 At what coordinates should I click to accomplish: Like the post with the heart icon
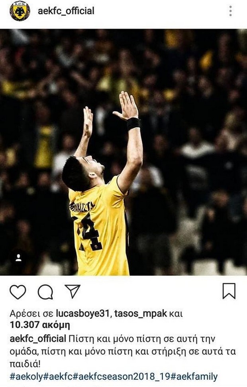pyautogui.click(x=18, y=292)
